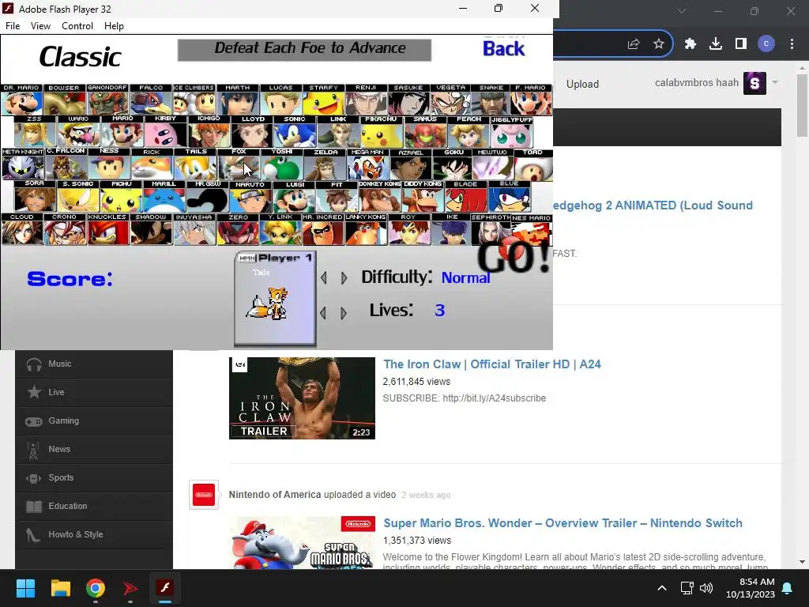This screenshot has height=607, width=809.
Task: Open Gaming category in sidebar
Action: pyautogui.click(x=94, y=420)
